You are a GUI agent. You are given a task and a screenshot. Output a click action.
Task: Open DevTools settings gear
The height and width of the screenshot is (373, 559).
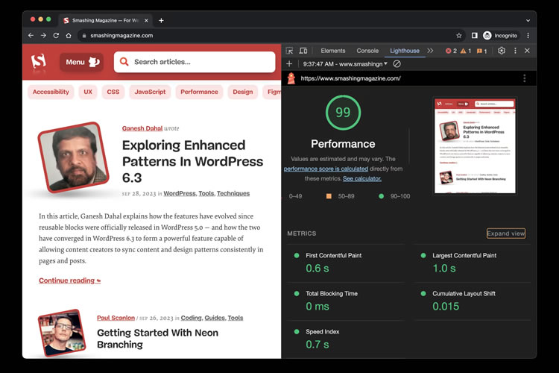point(502,51)
